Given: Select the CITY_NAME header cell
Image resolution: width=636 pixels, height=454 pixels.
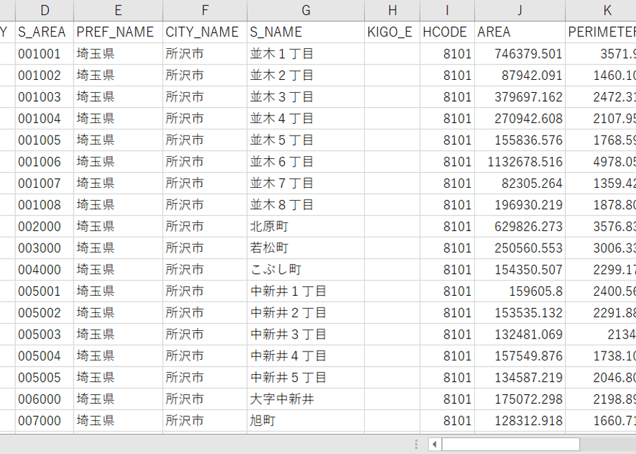Looking at the screenshot, I should click(205, 32).
